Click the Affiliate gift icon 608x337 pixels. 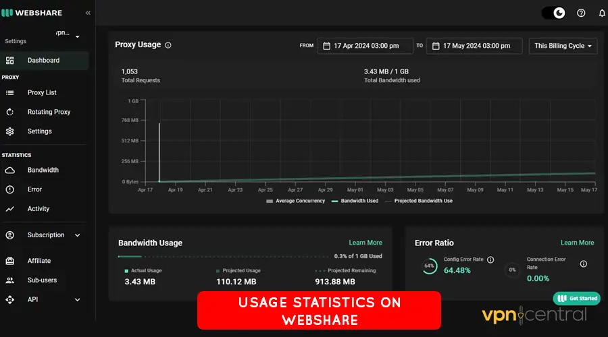[10, 261]
